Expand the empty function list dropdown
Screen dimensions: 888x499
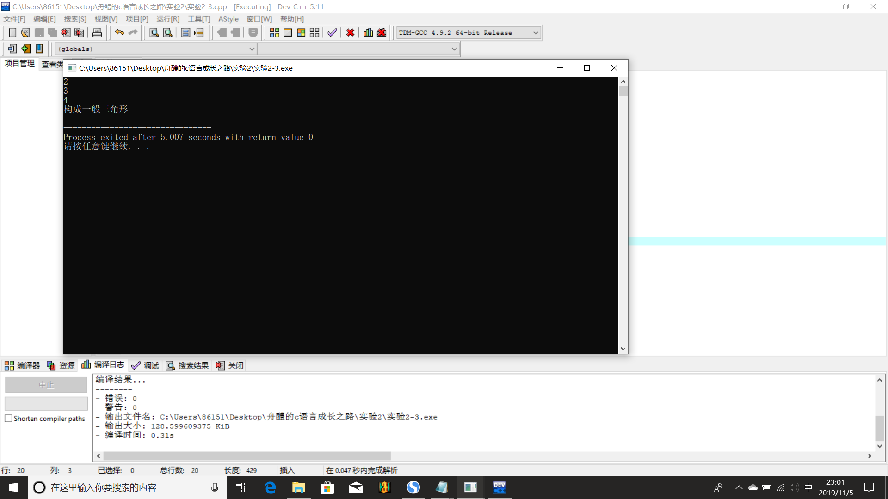point(454,49)
